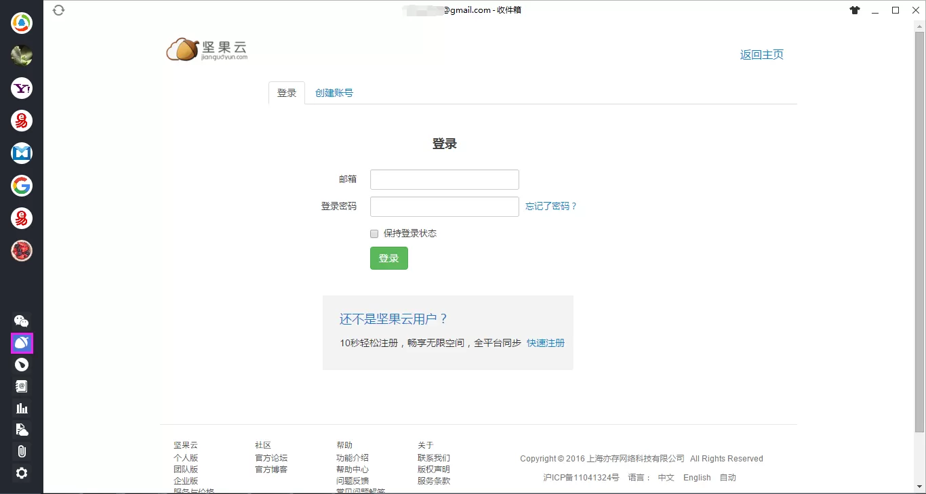Open the WeChat icon in sidebar
This screenshot has height=494, width=926.
(22, 321)
